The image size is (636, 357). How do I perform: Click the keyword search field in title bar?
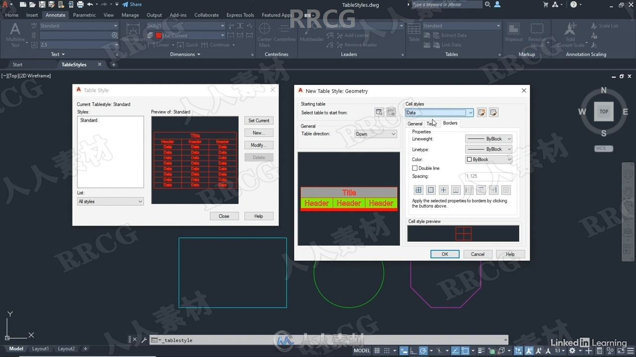[446, 4]
